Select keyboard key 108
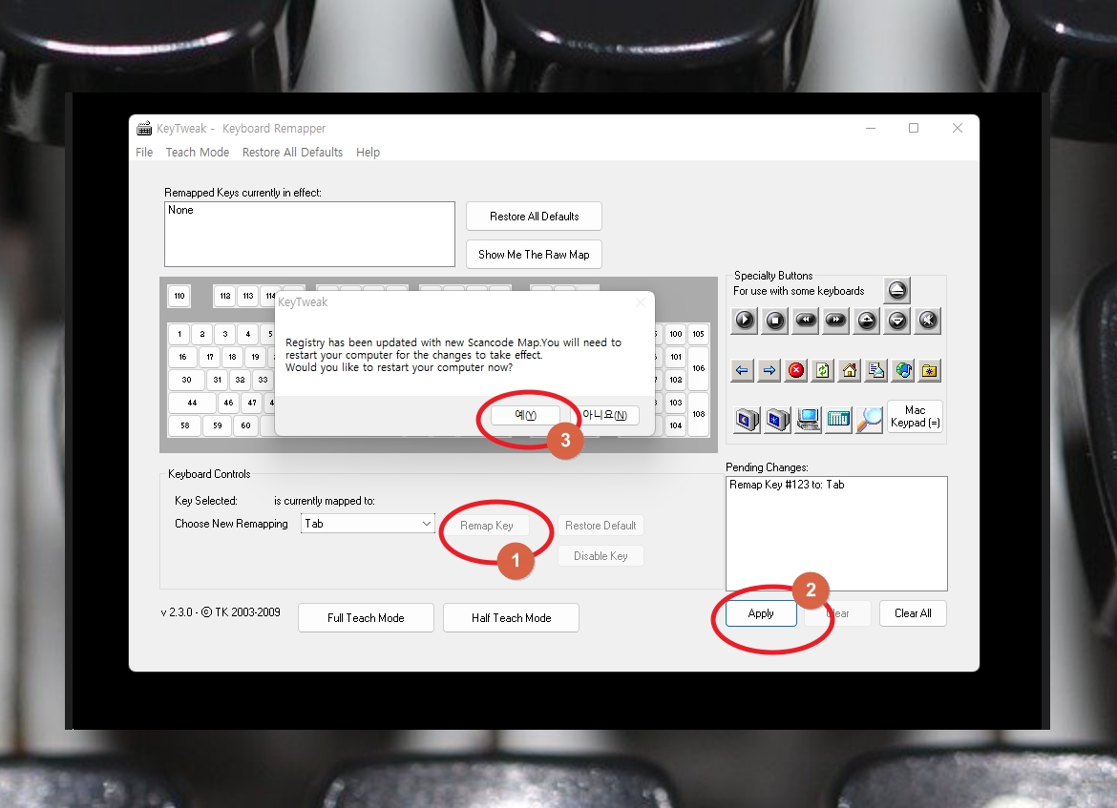 click(x=699, y=414)
